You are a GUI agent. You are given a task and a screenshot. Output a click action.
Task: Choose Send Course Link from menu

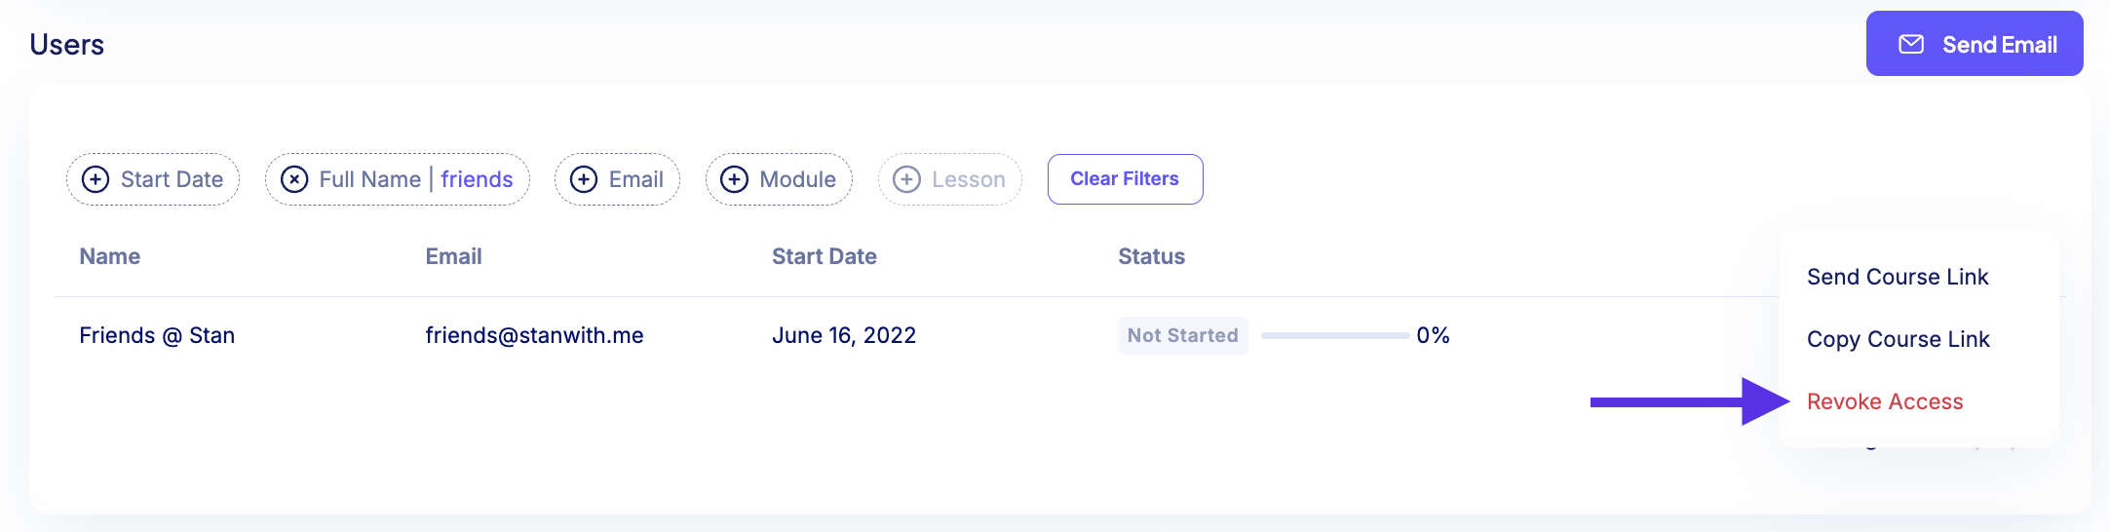1898,277
